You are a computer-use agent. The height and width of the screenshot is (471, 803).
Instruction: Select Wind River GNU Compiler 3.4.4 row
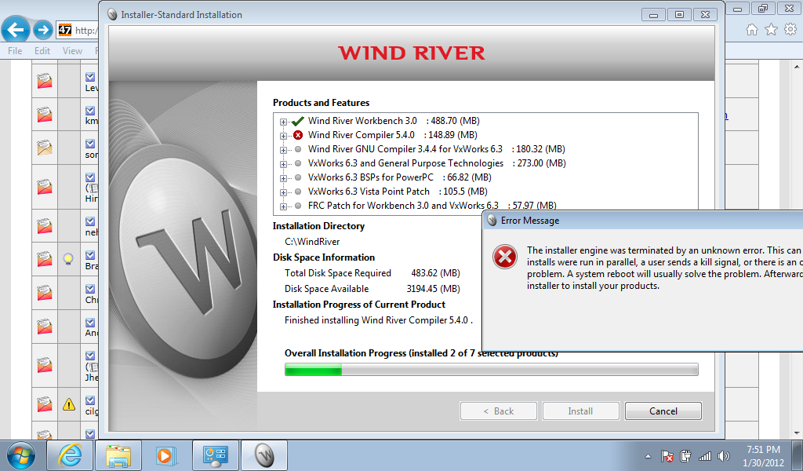pyautogui.click(x=436, y=149)
